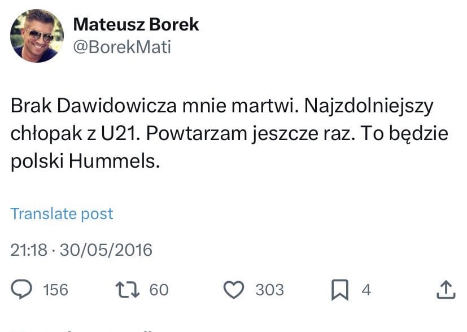
Task: Click the reply speech bubble icon
Action: (22, 290)
